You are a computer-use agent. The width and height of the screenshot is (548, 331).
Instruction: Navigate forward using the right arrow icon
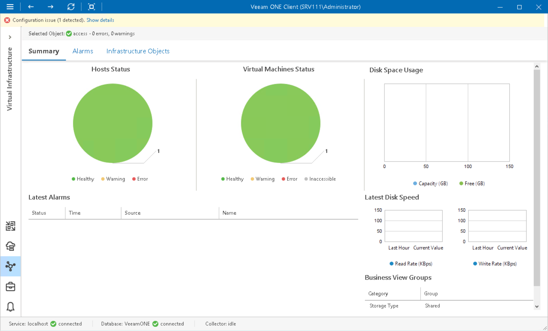(50, 7)
